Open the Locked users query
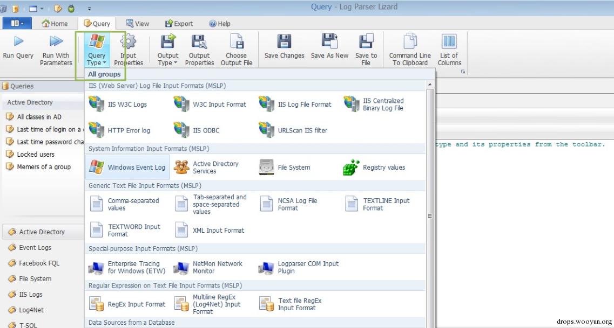 (36, 155)
